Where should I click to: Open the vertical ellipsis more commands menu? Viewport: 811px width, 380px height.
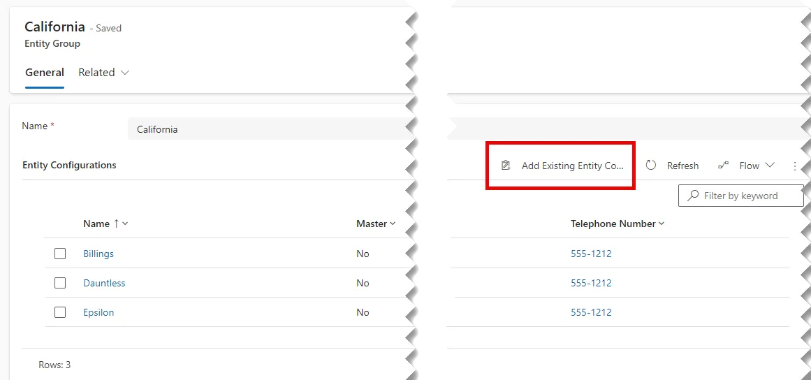pos(795,166)
